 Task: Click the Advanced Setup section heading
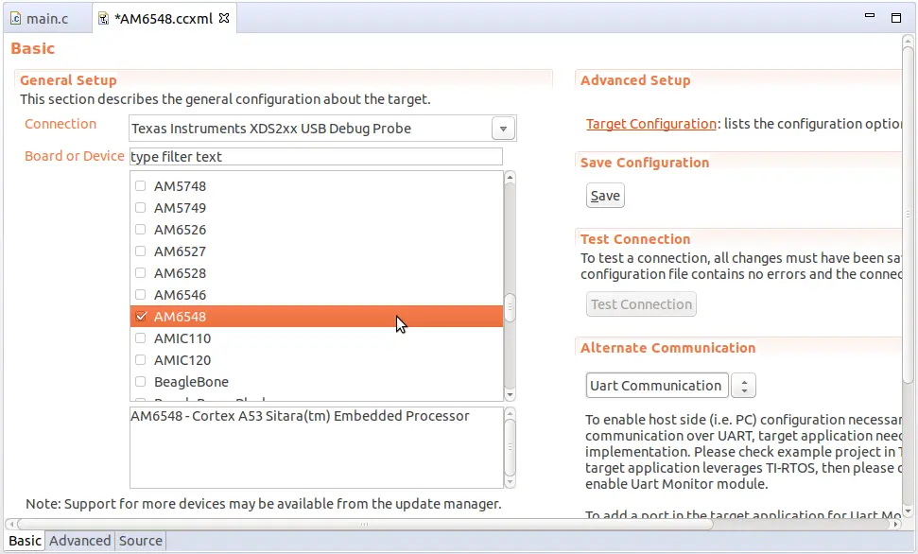coord(635,80)
